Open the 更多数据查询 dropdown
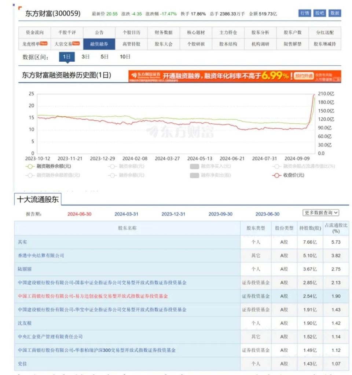Viewport: 352px width, 375px height. pos(321,212)
